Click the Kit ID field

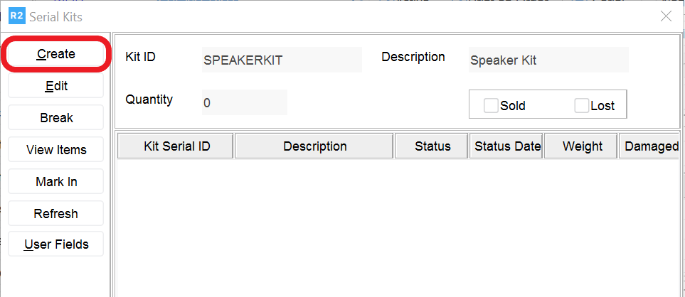(x=282, y=60)
